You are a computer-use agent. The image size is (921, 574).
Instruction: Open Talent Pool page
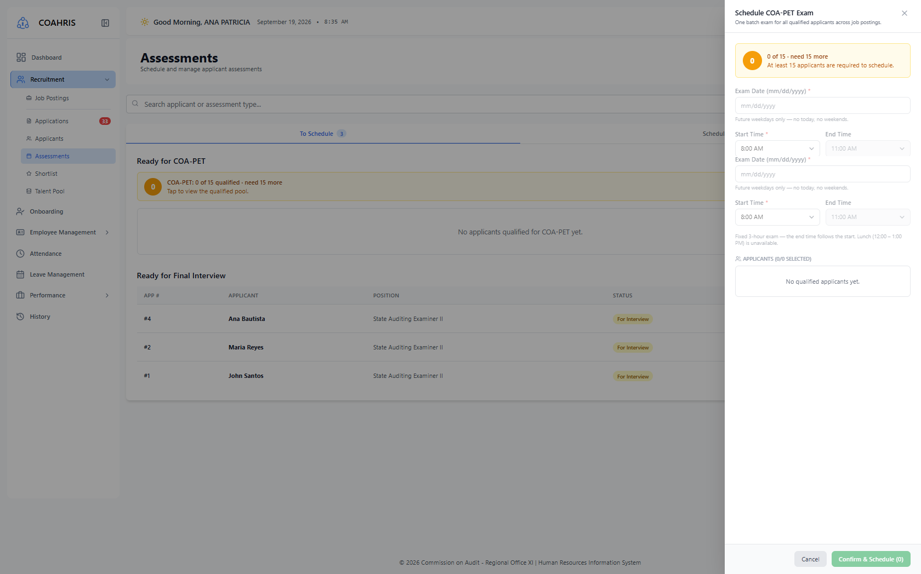point(68,191)
